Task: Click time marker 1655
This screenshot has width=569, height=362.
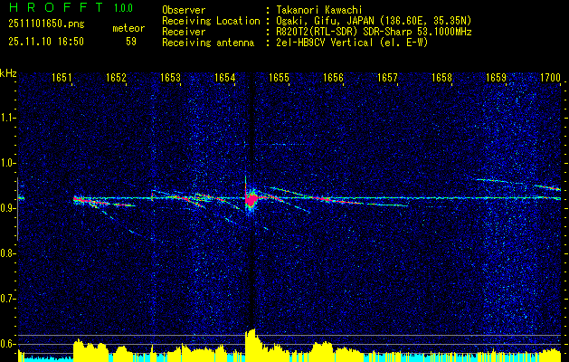Action: 279,77
